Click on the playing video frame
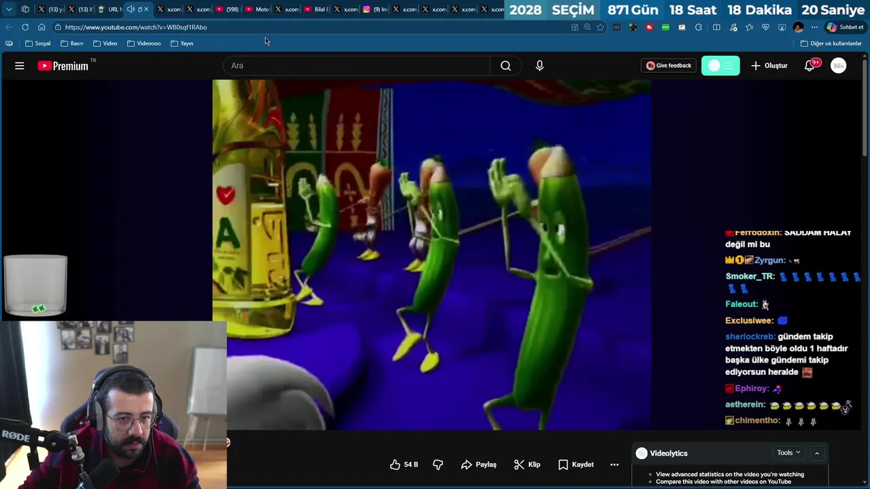This screenshot has height=489, width=870. (x=432, y=255)
